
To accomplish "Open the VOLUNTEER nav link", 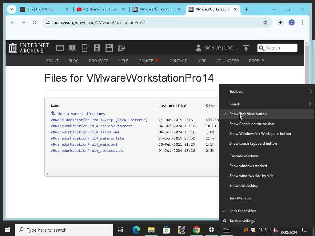I will (228, 61).
